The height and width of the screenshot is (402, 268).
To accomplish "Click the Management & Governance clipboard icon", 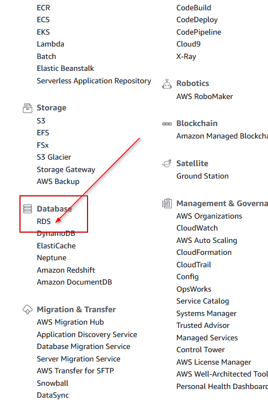I will pyautogui.click(x=167, y=203).
